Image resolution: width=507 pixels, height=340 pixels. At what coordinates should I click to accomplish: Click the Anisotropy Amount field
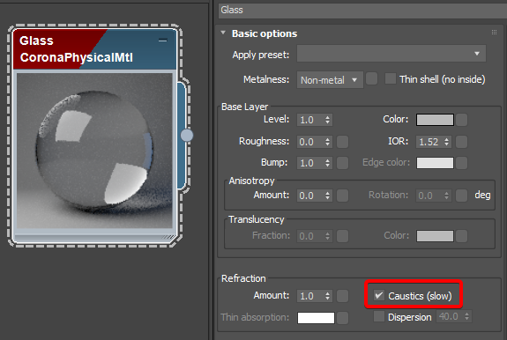click(310, 196)
